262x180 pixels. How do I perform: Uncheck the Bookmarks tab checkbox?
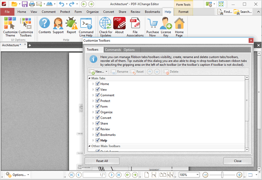click(97, 135)
